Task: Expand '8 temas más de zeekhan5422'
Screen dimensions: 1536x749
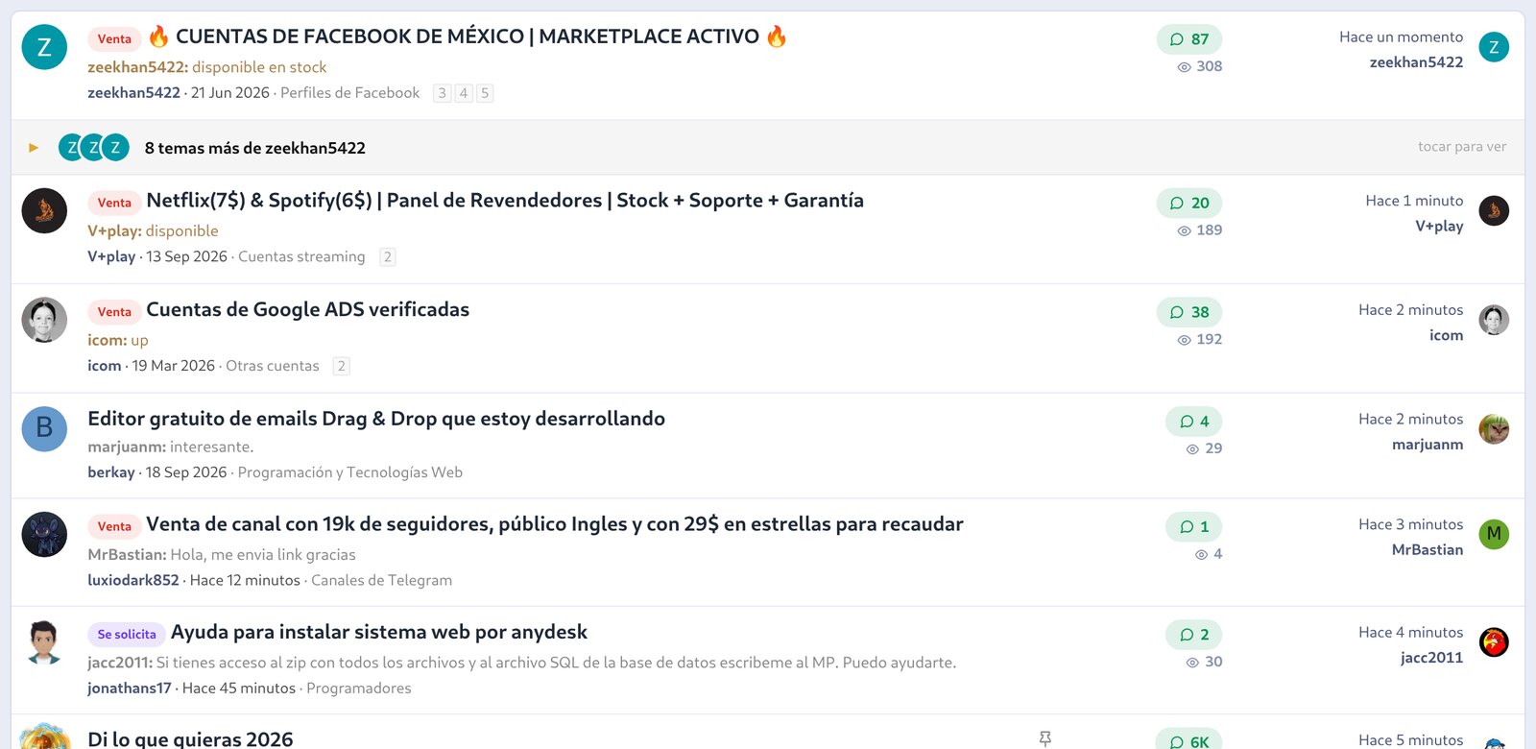Action: point(255,148)
